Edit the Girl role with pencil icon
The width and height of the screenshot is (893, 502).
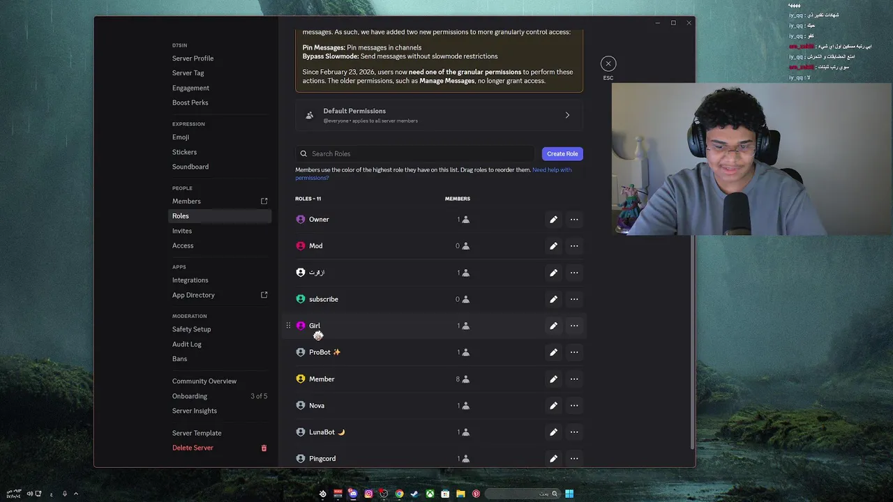(x=553, y=326)
